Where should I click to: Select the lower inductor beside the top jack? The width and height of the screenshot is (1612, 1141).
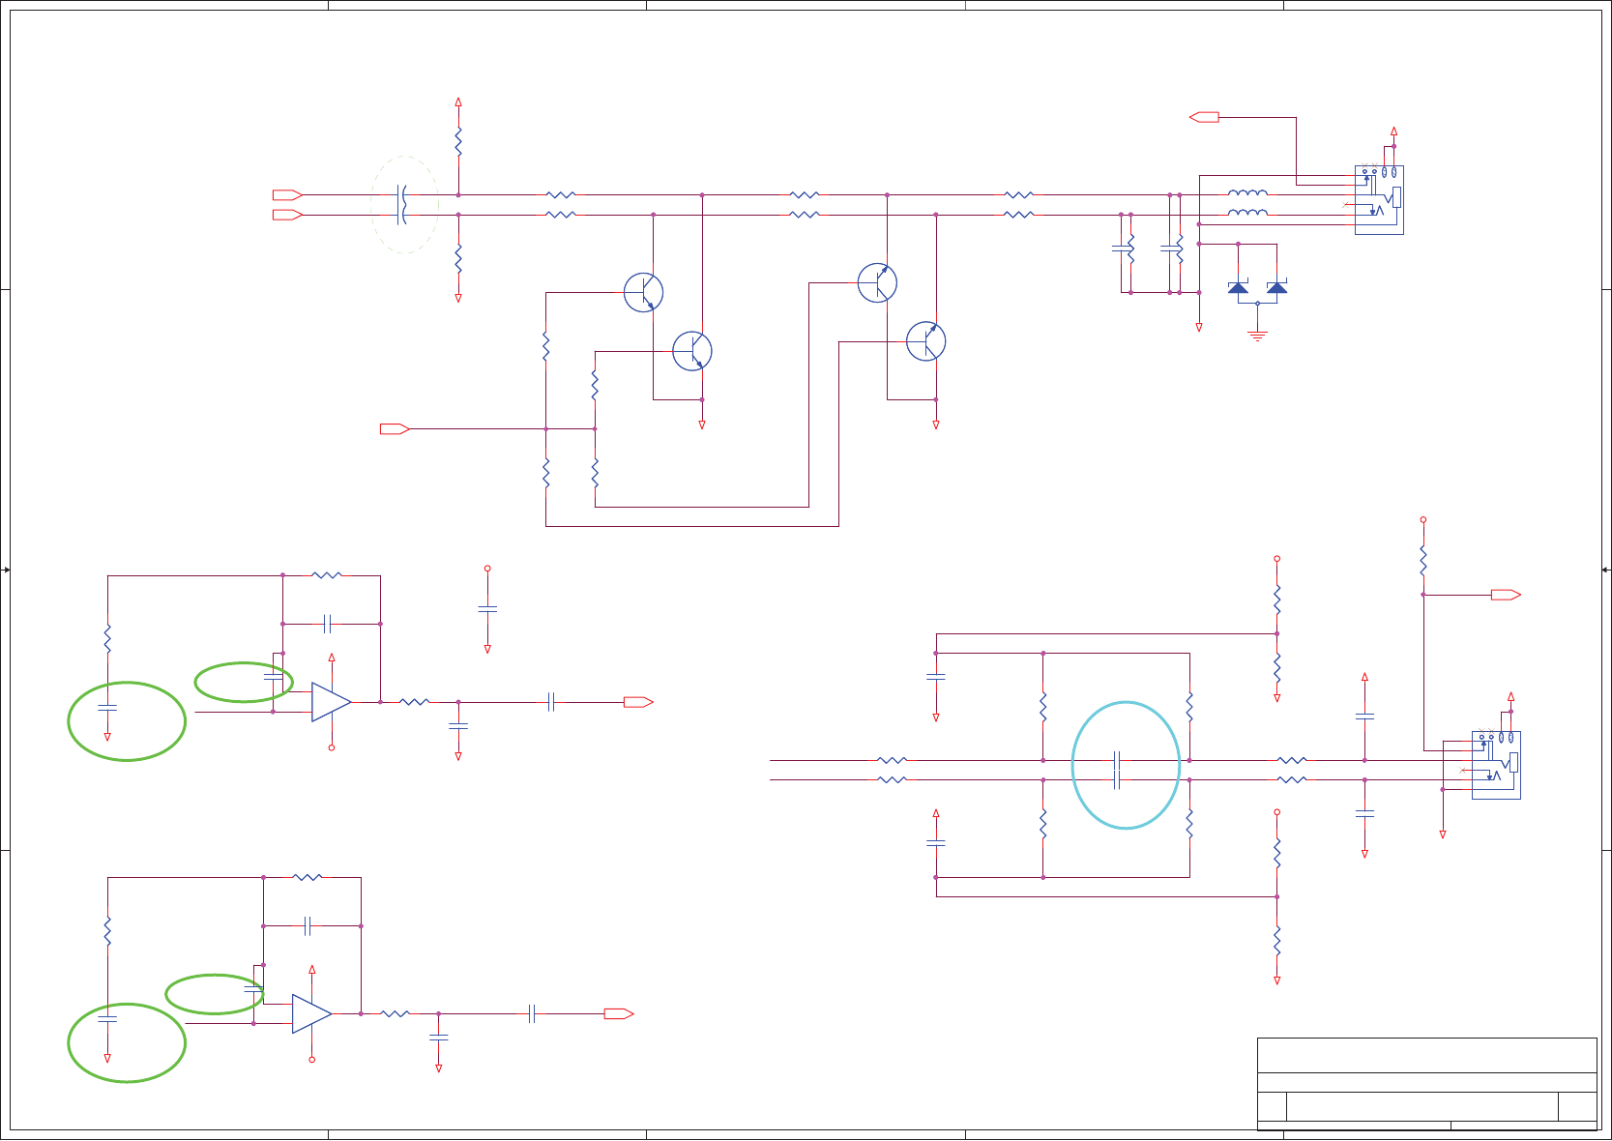(x=1247, y=213)
